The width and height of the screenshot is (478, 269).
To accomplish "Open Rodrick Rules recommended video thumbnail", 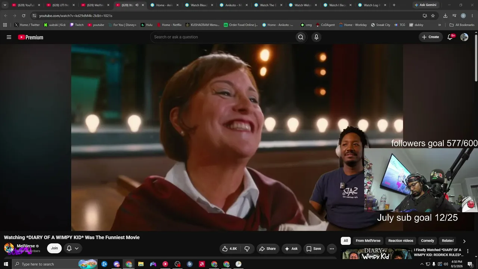I will (x=376, y=253).
